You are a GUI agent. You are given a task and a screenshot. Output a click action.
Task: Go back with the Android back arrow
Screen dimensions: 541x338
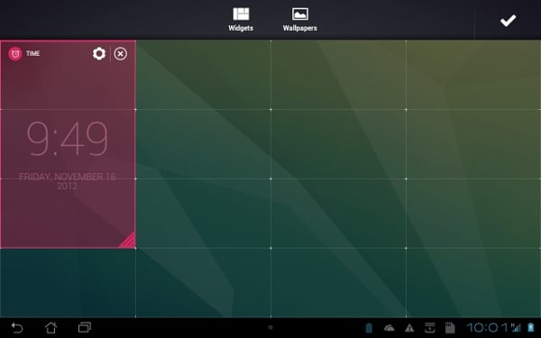16,327
